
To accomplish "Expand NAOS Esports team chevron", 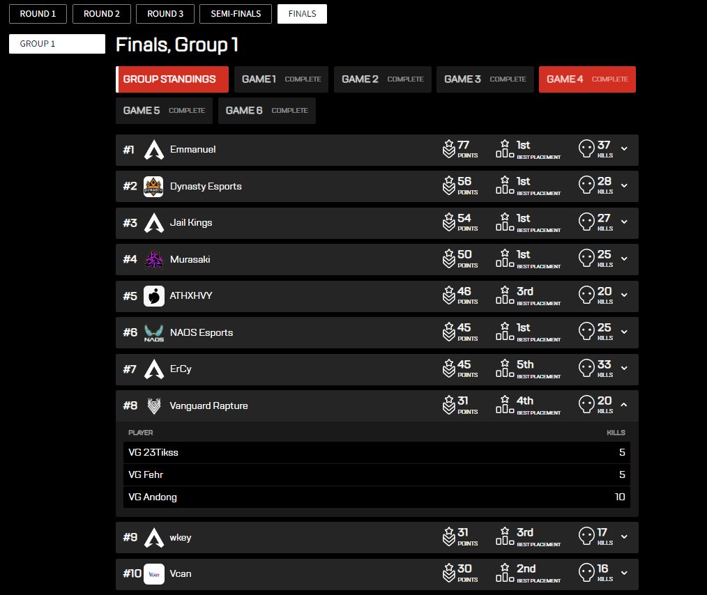I will click(x=624, y=332).
